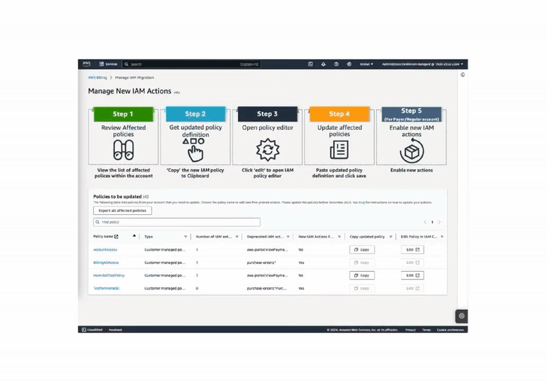Viewport: 547px width, 381px height.
Task: Click the CloudShell icon in the footer
Action: (83, 330)
